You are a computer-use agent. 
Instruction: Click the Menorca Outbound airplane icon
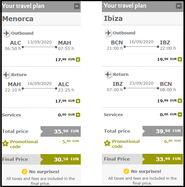pos(6,33)
